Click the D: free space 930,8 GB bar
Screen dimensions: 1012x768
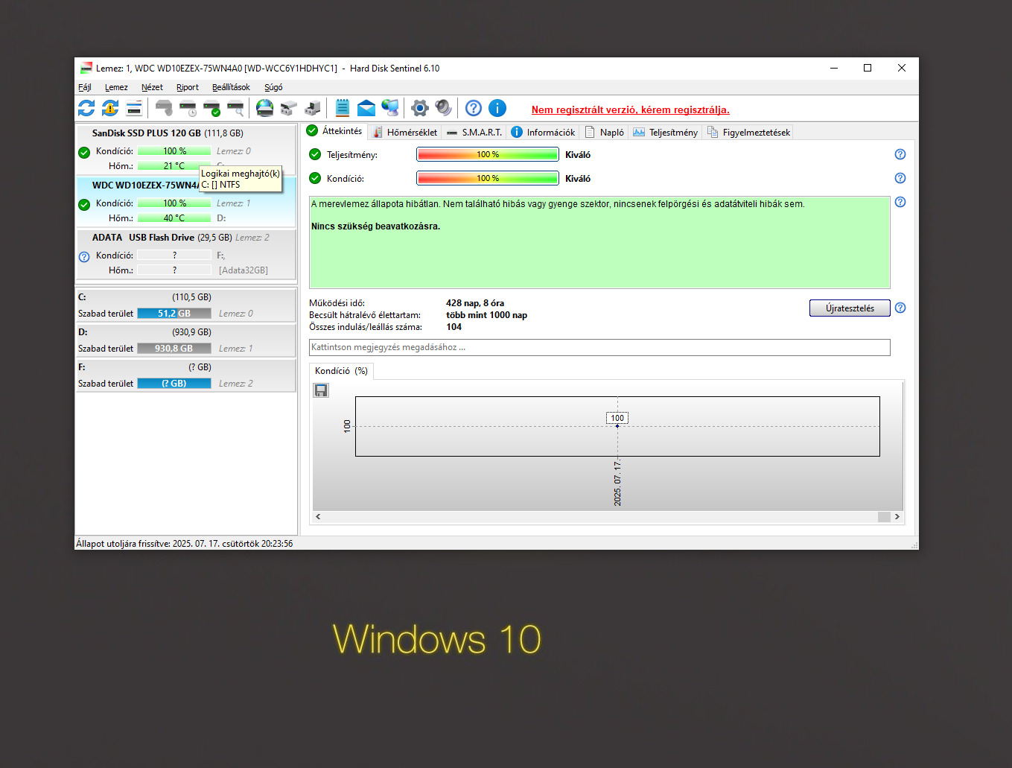point(174,349)
